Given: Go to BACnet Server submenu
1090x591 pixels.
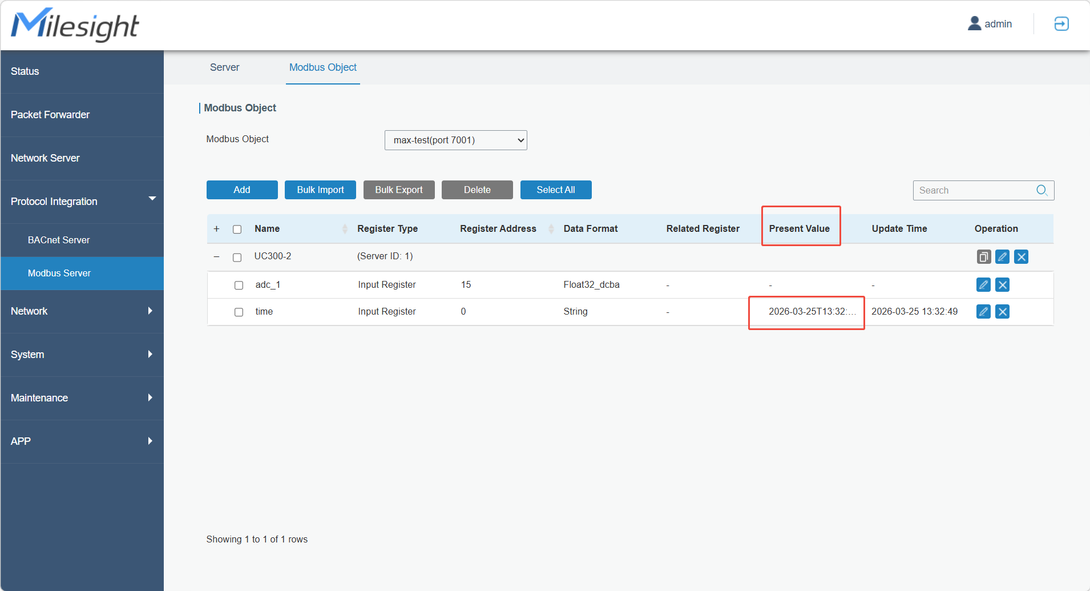Looking at the screenshot, I should tap(82, 240).
